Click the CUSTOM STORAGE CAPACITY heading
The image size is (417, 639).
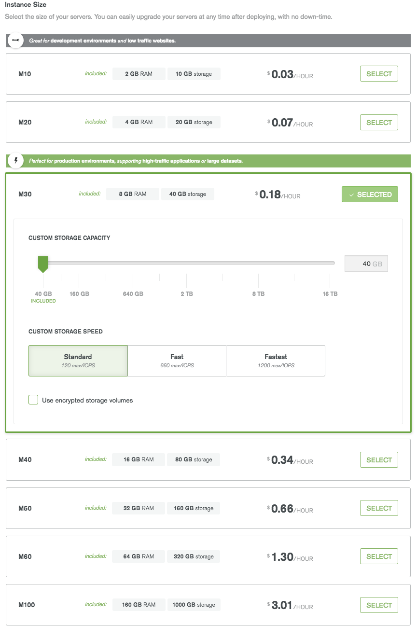point(69,238)
